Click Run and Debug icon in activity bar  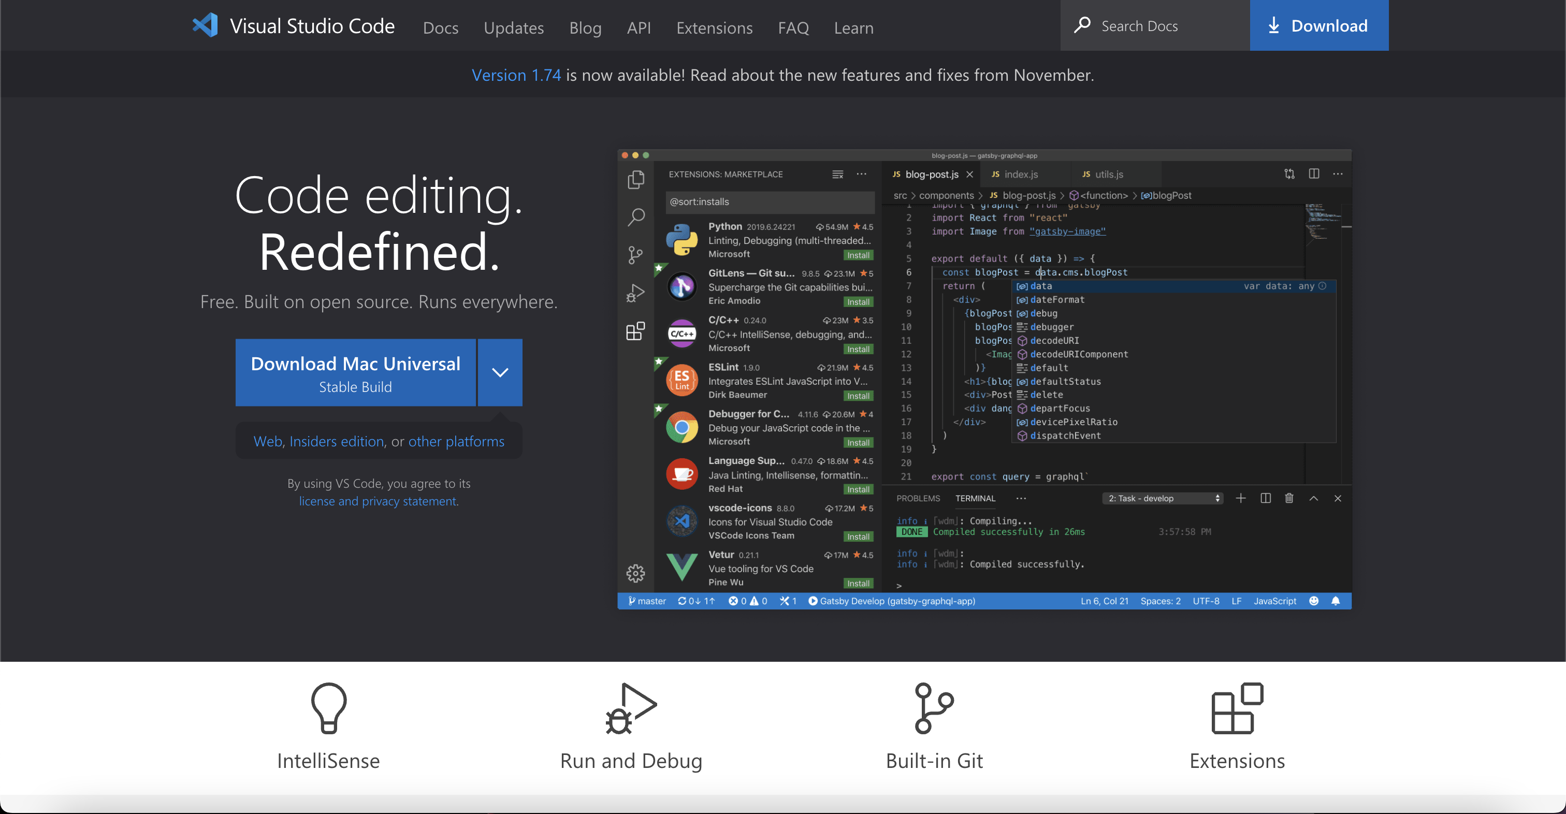pos(636,293)
